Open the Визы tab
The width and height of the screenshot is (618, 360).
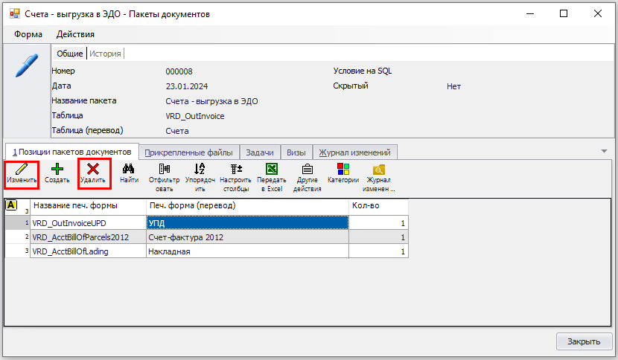pyautogui.click(x=296, y=152)
